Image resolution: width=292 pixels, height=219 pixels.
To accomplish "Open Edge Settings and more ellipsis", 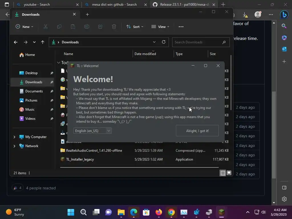I will click(x=271, y=15).
